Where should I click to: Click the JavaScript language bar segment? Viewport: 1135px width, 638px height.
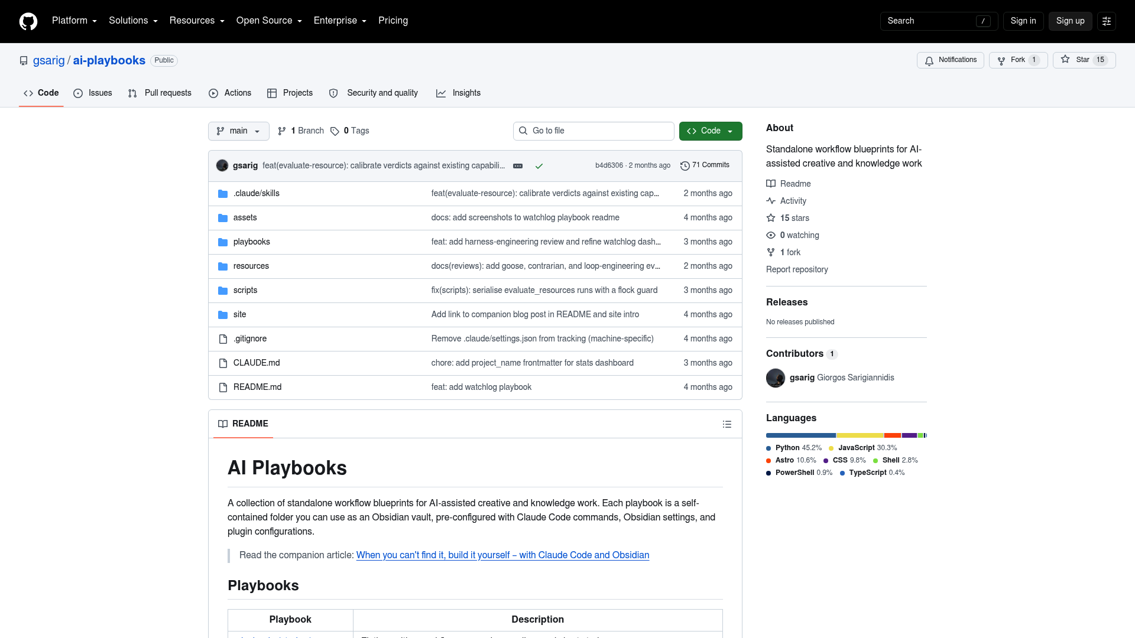pyautogui.click(x=860, y=436)
